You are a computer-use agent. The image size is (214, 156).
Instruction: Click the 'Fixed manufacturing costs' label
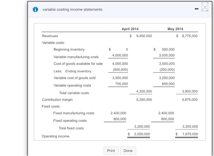pos(74,113)
